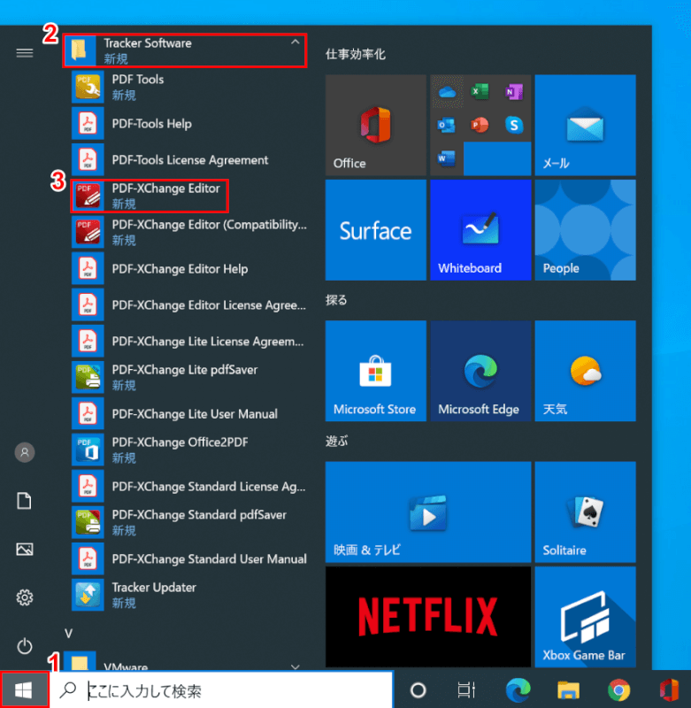Open the Microsoft Store tile
The width and height of the screenshot is (691, 708).
375,371
